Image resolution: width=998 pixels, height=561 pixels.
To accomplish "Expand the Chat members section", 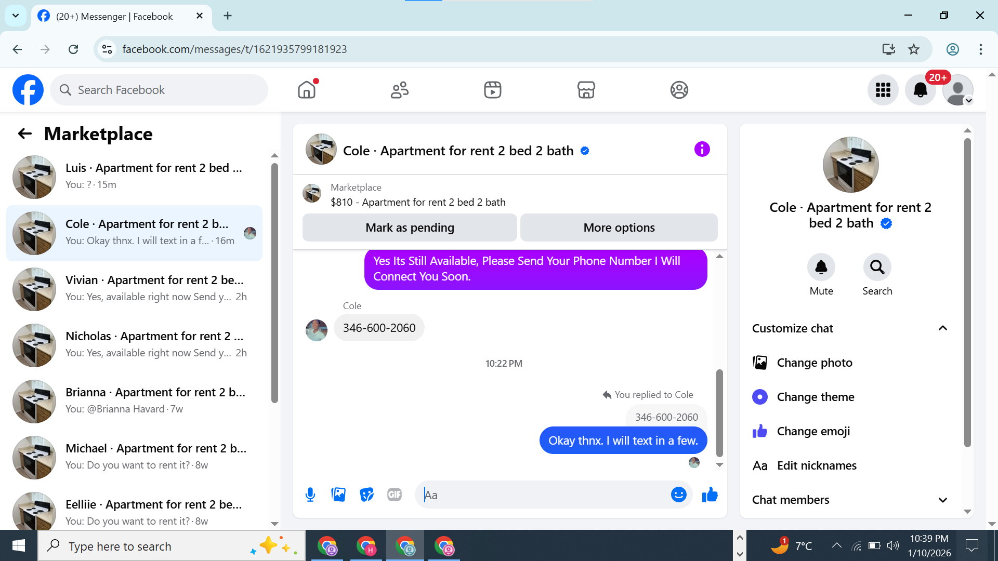I will pos(942,500).
